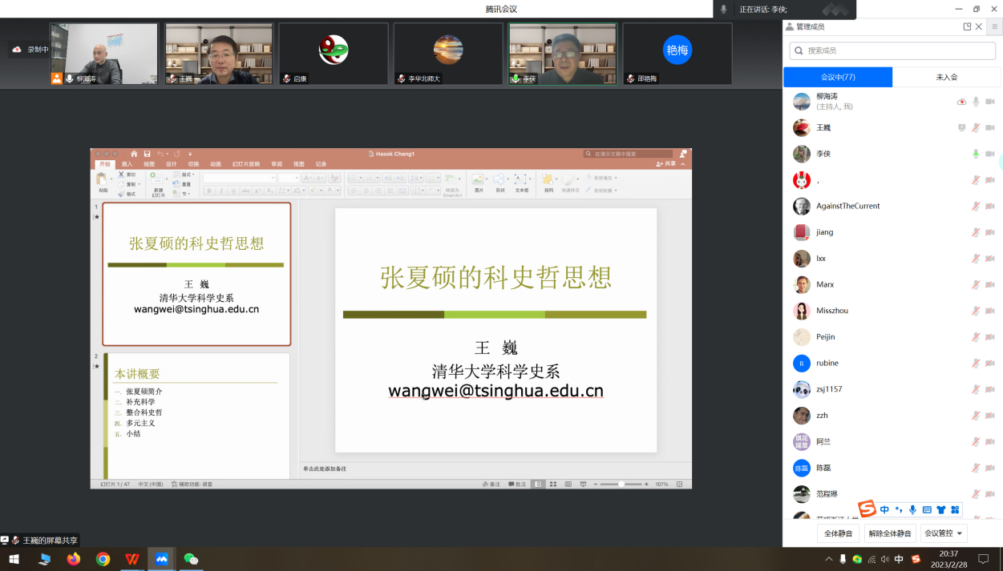Mute 李侠's active microphone in list
1003x571 pixels.
(976, 154)
